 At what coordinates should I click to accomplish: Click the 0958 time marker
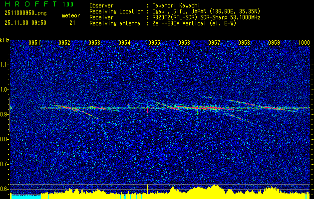tap(244, 42)
